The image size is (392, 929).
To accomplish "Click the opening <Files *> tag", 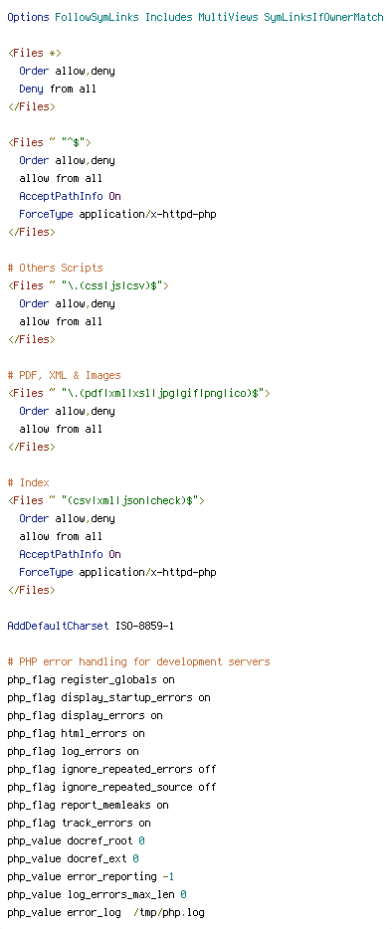I will pos(35,53).
